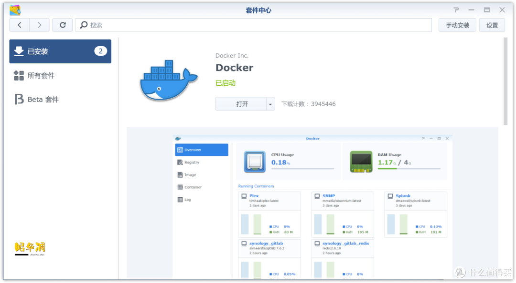Expand the dropdown arrow beside 打开
516x283 pixels.
270,104
